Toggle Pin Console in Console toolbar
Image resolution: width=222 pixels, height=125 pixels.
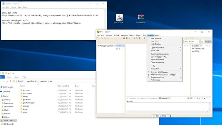(195, 98)
